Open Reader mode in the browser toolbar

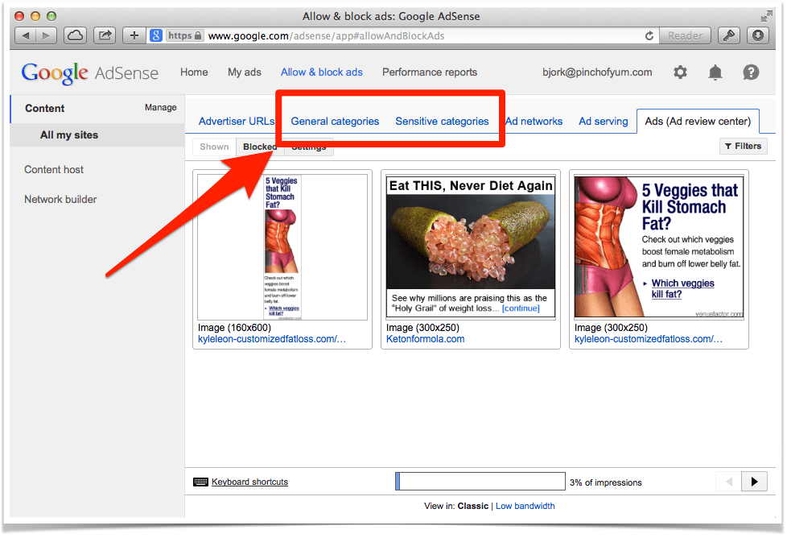(684, 35)
